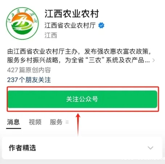Tap the list icon beside 服务

click(67, 122)
